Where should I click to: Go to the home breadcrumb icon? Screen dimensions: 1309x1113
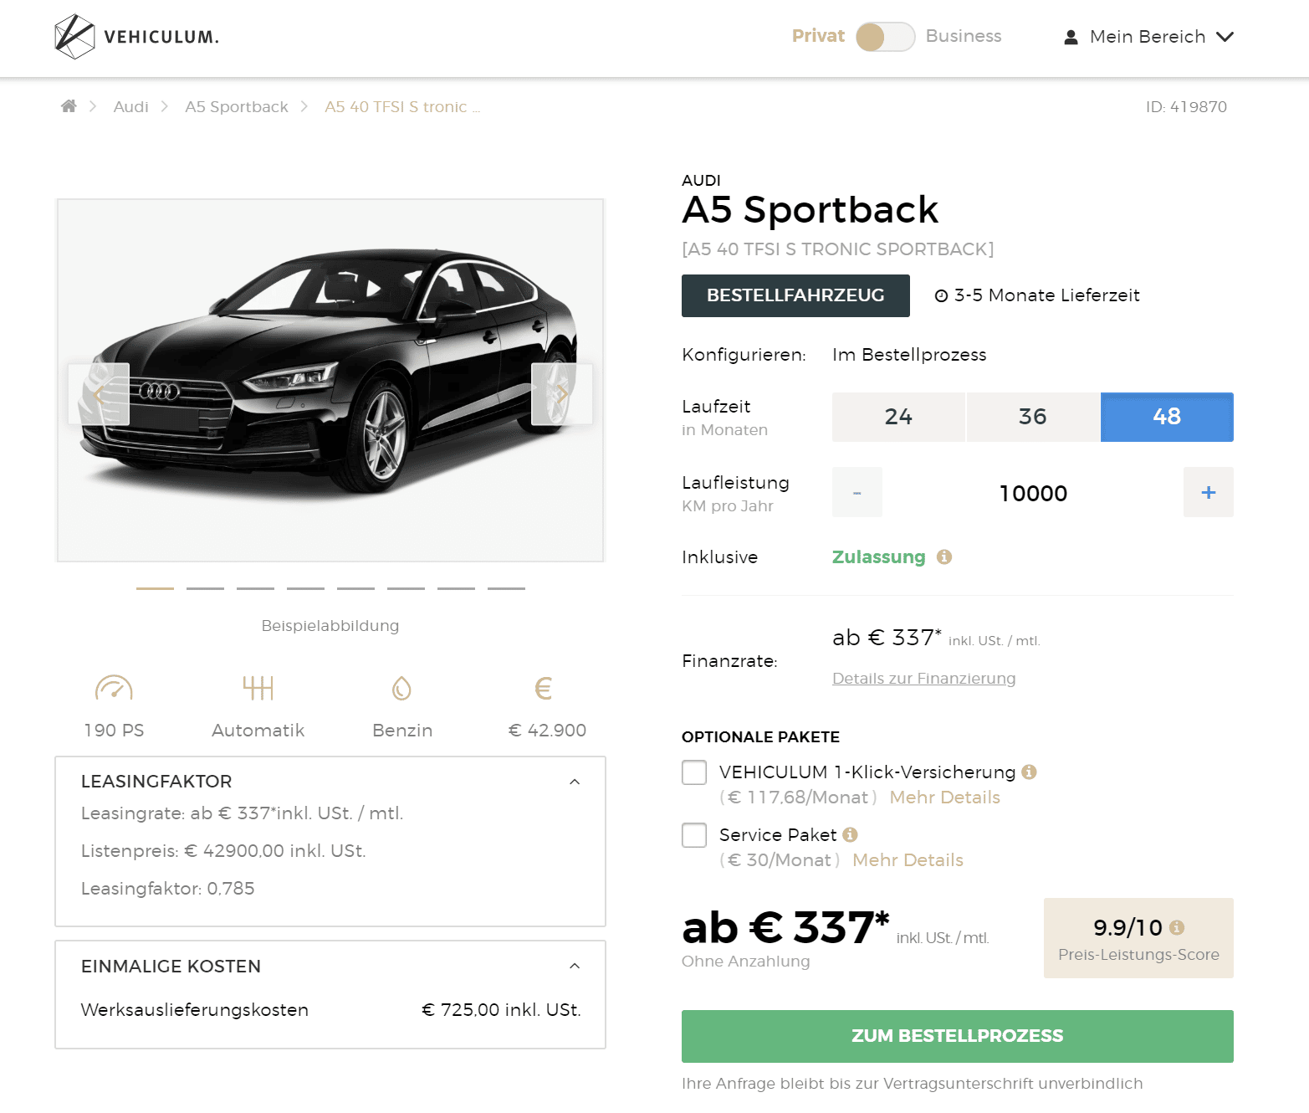pos(69,106)
